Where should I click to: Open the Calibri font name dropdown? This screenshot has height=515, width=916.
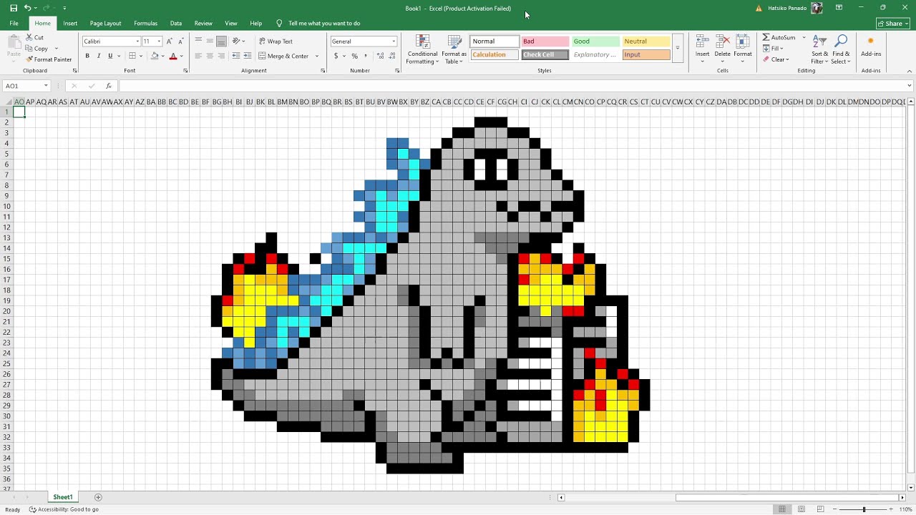(x=137, y=41)
